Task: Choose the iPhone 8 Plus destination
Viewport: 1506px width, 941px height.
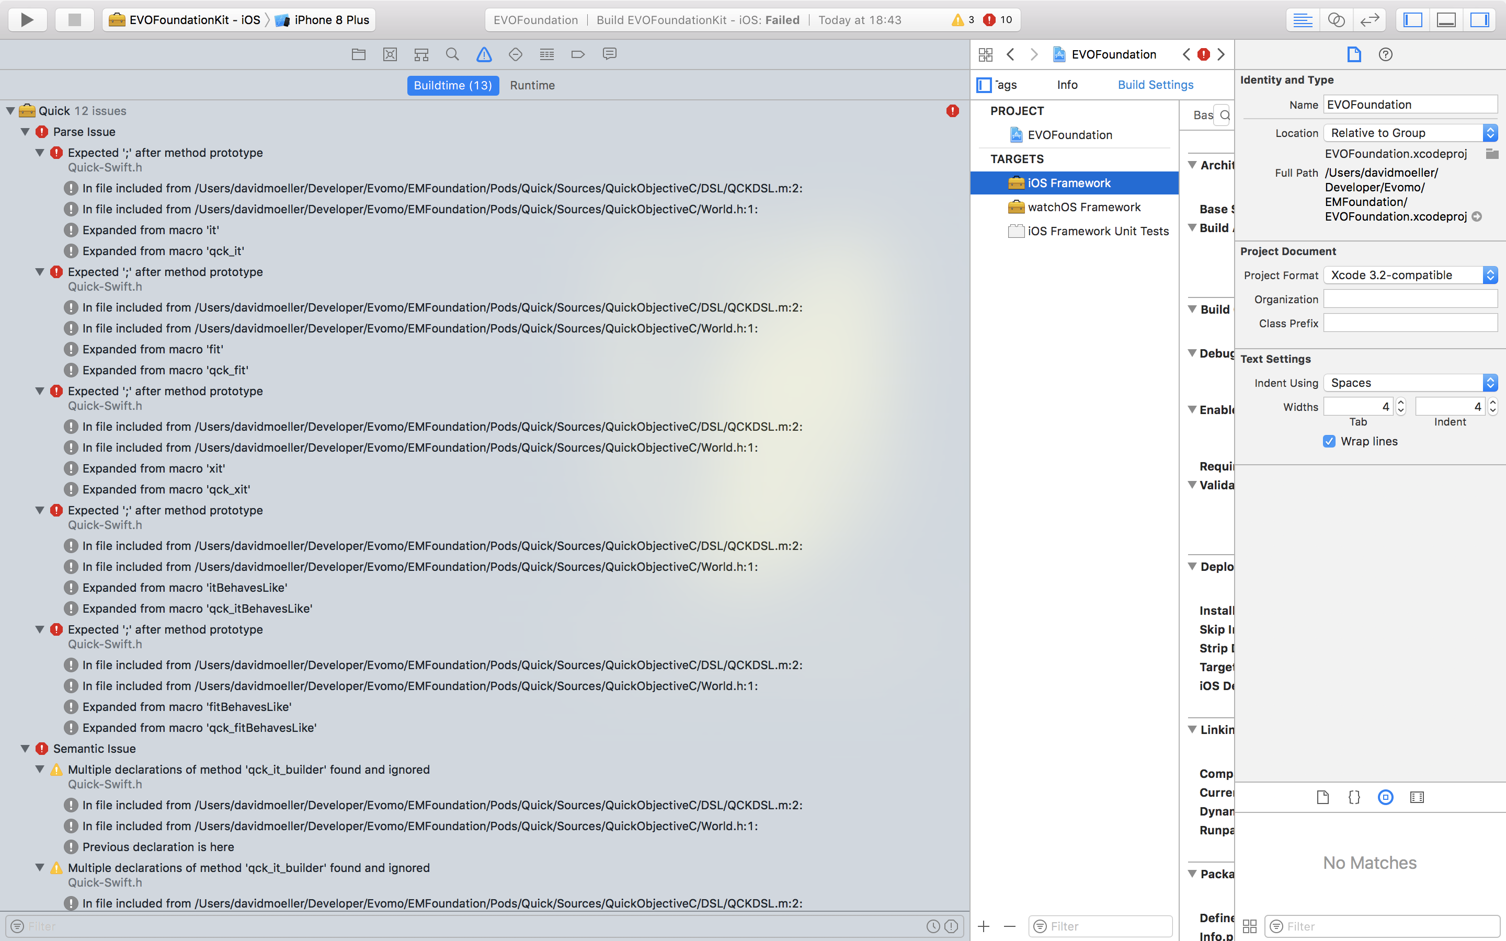Action: pyautogui.click(x=323, y=20)
